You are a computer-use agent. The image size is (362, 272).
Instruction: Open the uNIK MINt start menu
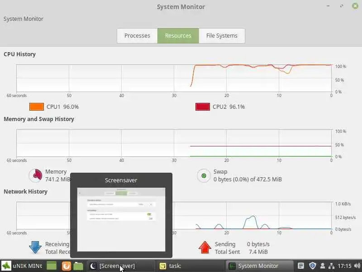click(x=22, y=266)
